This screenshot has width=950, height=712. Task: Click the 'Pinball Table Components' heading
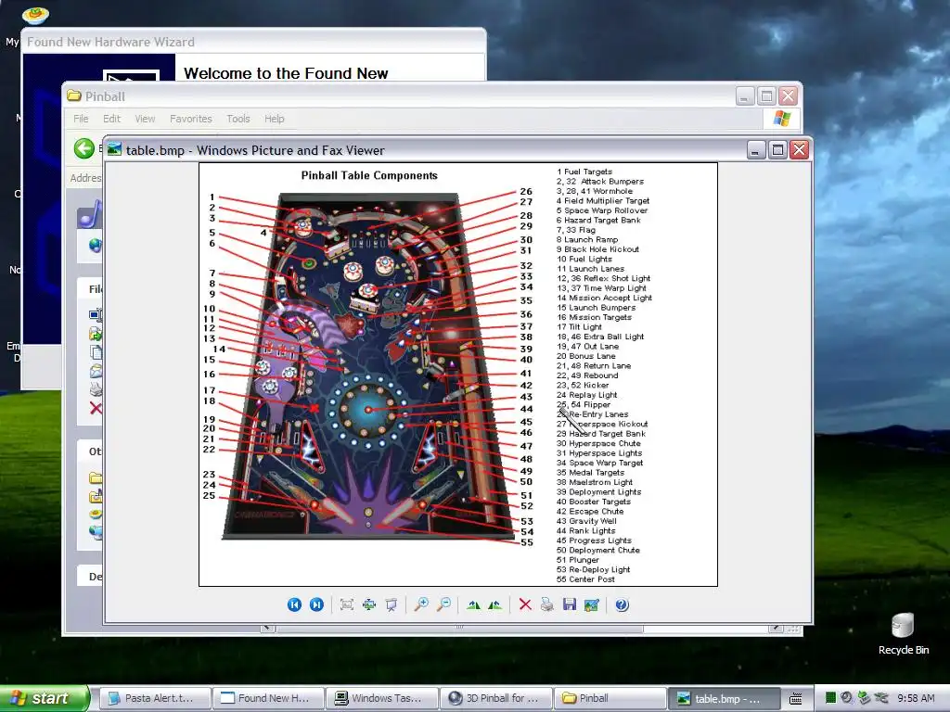[x=369, y=175]
